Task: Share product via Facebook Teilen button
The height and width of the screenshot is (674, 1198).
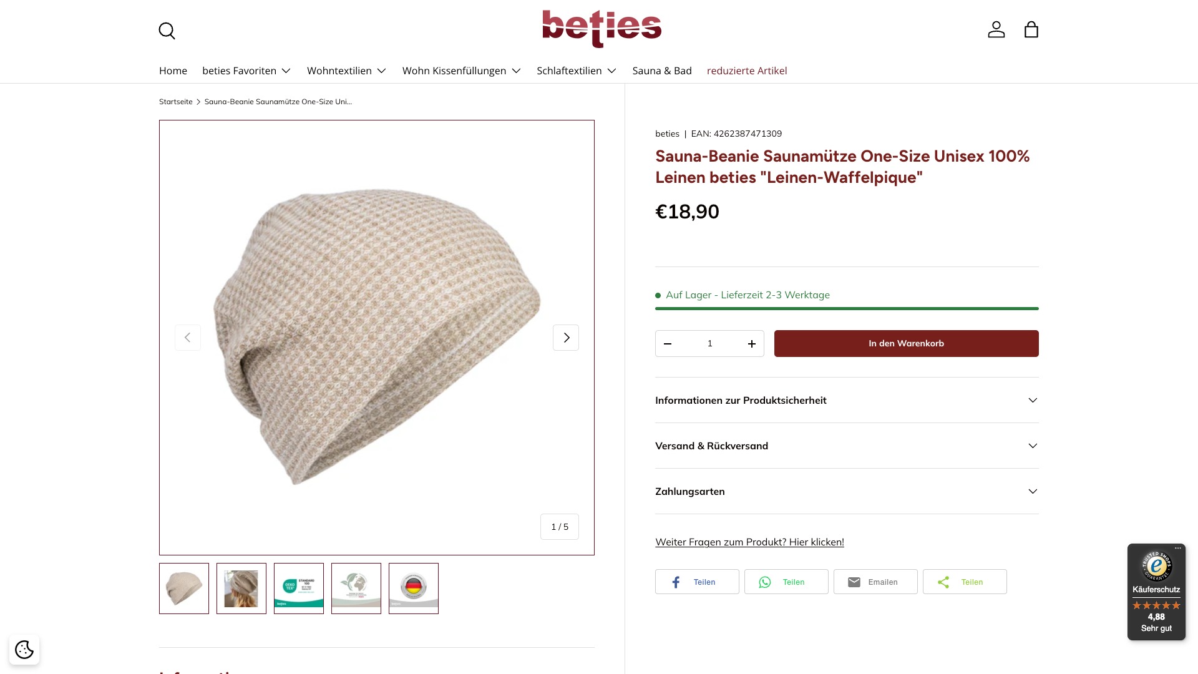Action: (x=697, y=582)
